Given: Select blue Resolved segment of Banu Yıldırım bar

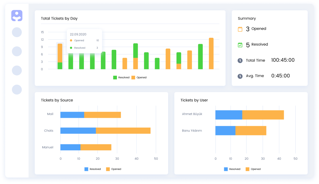Looking at the screenshot, I should tap(225, 131).
